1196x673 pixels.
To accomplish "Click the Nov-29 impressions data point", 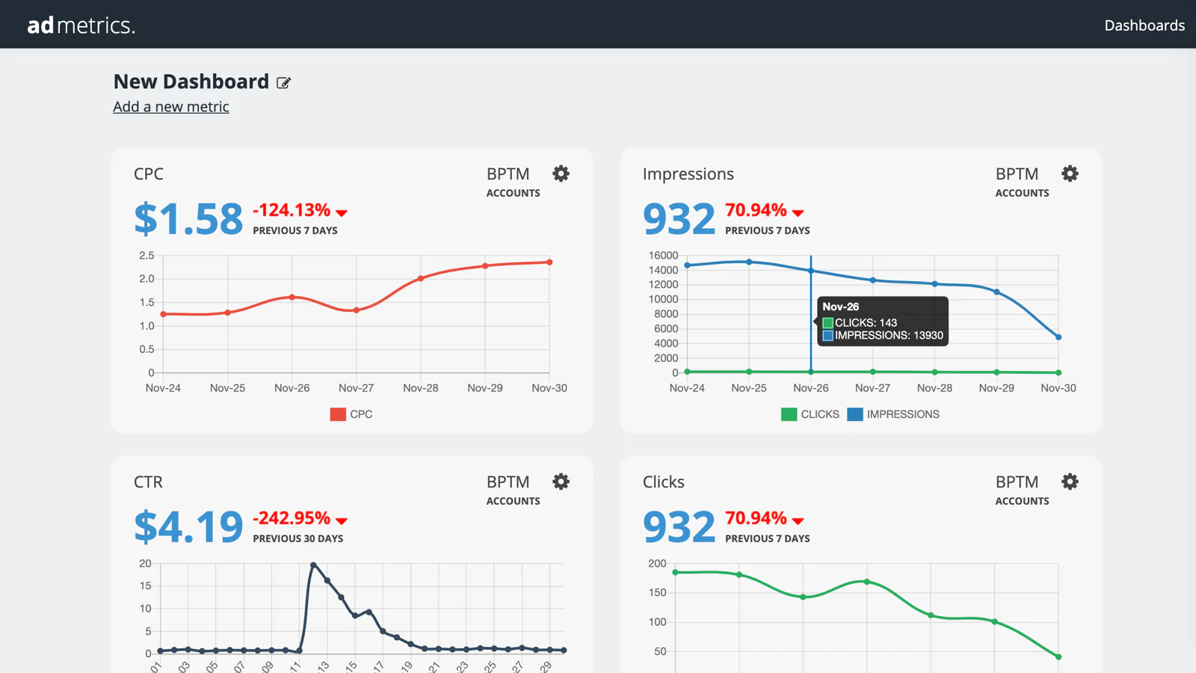I will pyautogui.click(x=996, y=292).
